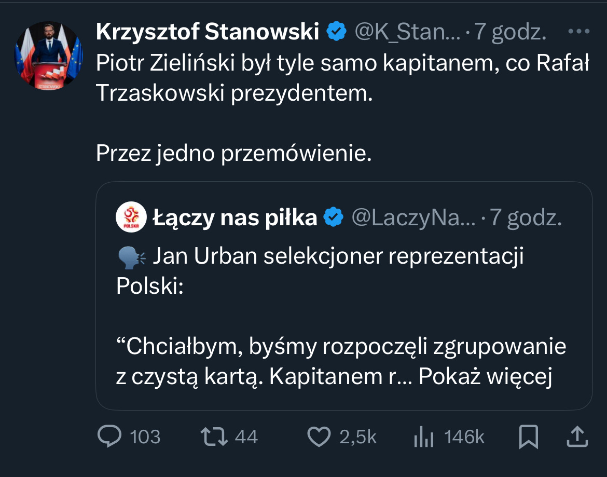This screenshot has height=477, width=607.
Task: Bookmark this tweet
Action: (528, 437)
